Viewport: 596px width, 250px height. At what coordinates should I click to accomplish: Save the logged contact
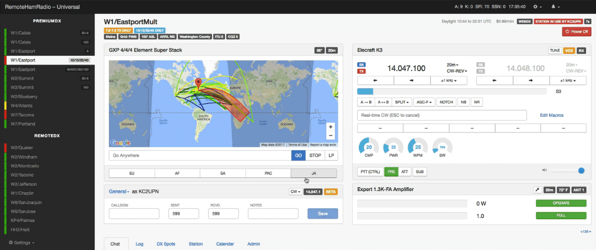(322, 214)
